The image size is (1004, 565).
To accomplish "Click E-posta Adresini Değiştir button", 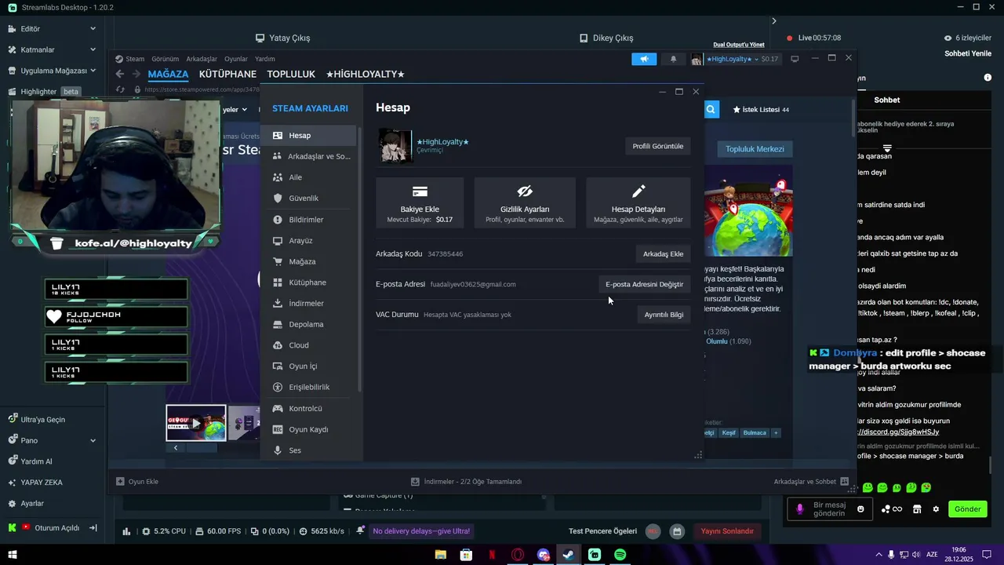I will click(x=644, y=284).
